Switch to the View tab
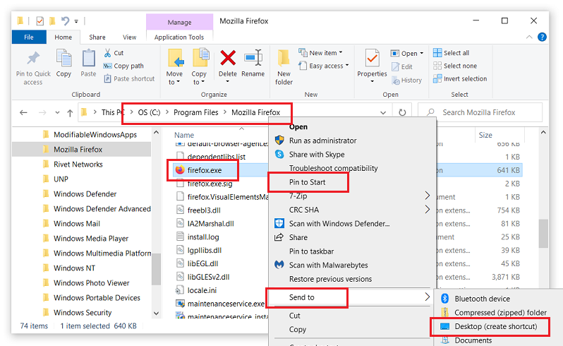Image resolution: width=563 pixels, height=346 pixels. point(129,37)
